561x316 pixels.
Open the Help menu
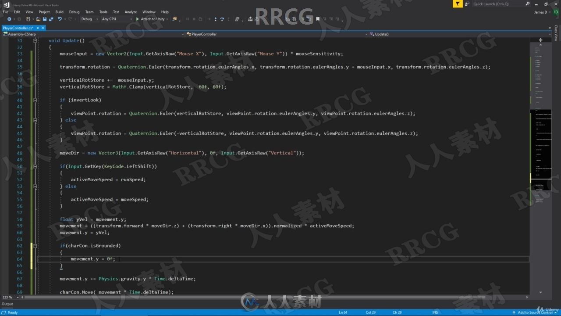tap(165, 12)
